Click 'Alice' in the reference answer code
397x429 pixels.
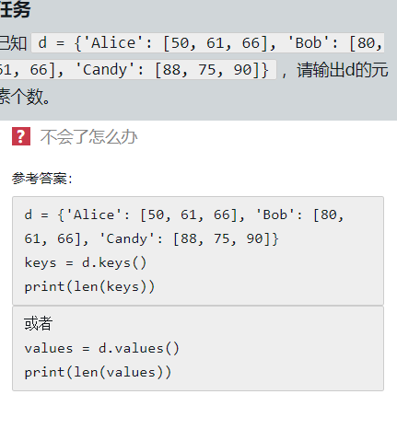coord(94,214)
